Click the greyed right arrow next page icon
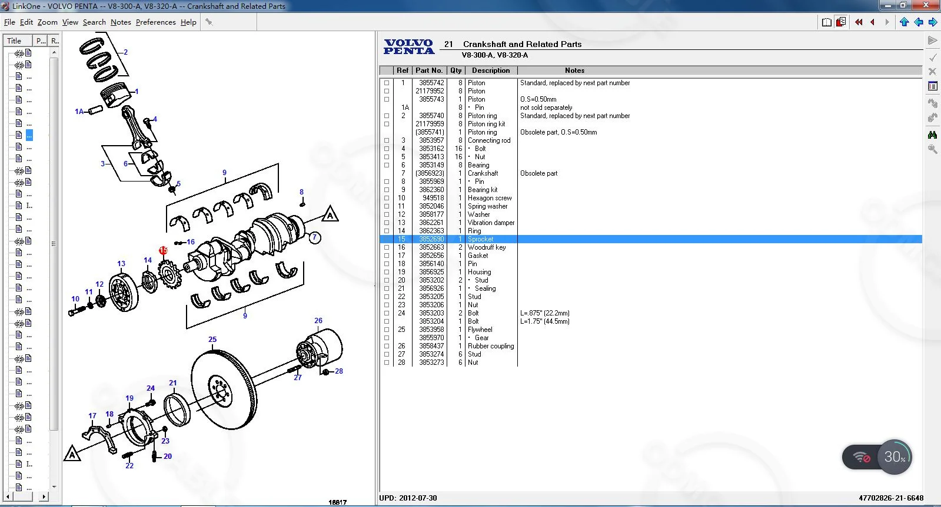 pyautogui.click(x=887, y=22)
